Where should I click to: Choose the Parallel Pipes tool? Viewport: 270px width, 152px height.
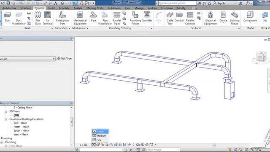pyautogui.click(x=117, y=18)
